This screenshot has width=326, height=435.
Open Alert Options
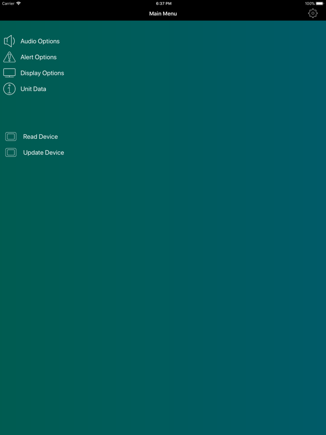coord(38,57)
